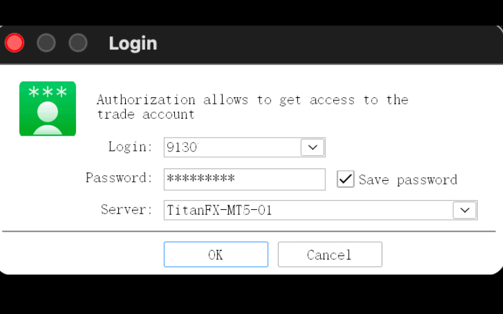
Task: Close the Login dialog with the red button
Action: (14, 43)
